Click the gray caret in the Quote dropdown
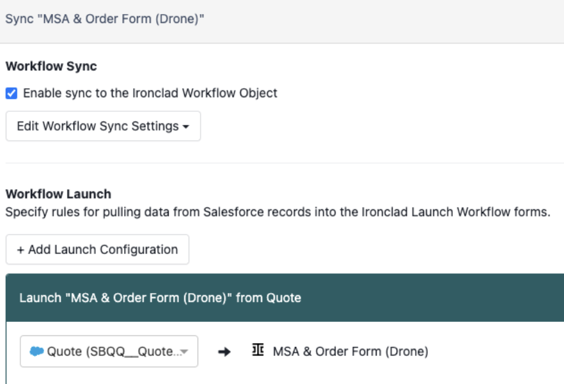The image size is (564, 384). (184, 351)
